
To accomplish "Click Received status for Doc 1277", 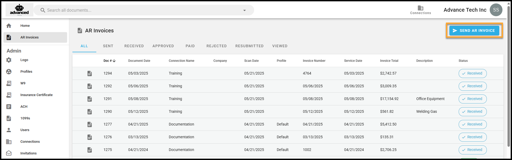I will tap(472, 124).
